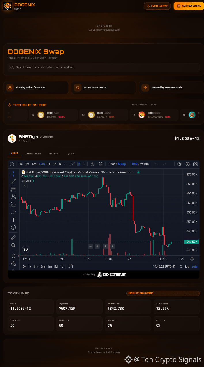Set timeframe to 1s
The height and width of the screenshot is (367, 204).
tap(21, 164)
